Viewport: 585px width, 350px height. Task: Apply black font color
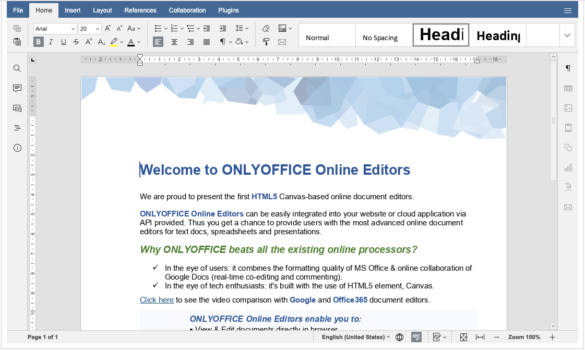(131, 42)
